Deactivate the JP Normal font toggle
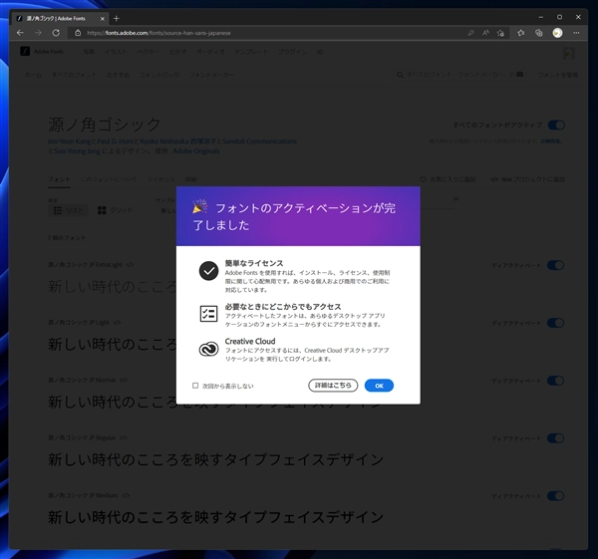598x559 pixels. coord(556,381)
